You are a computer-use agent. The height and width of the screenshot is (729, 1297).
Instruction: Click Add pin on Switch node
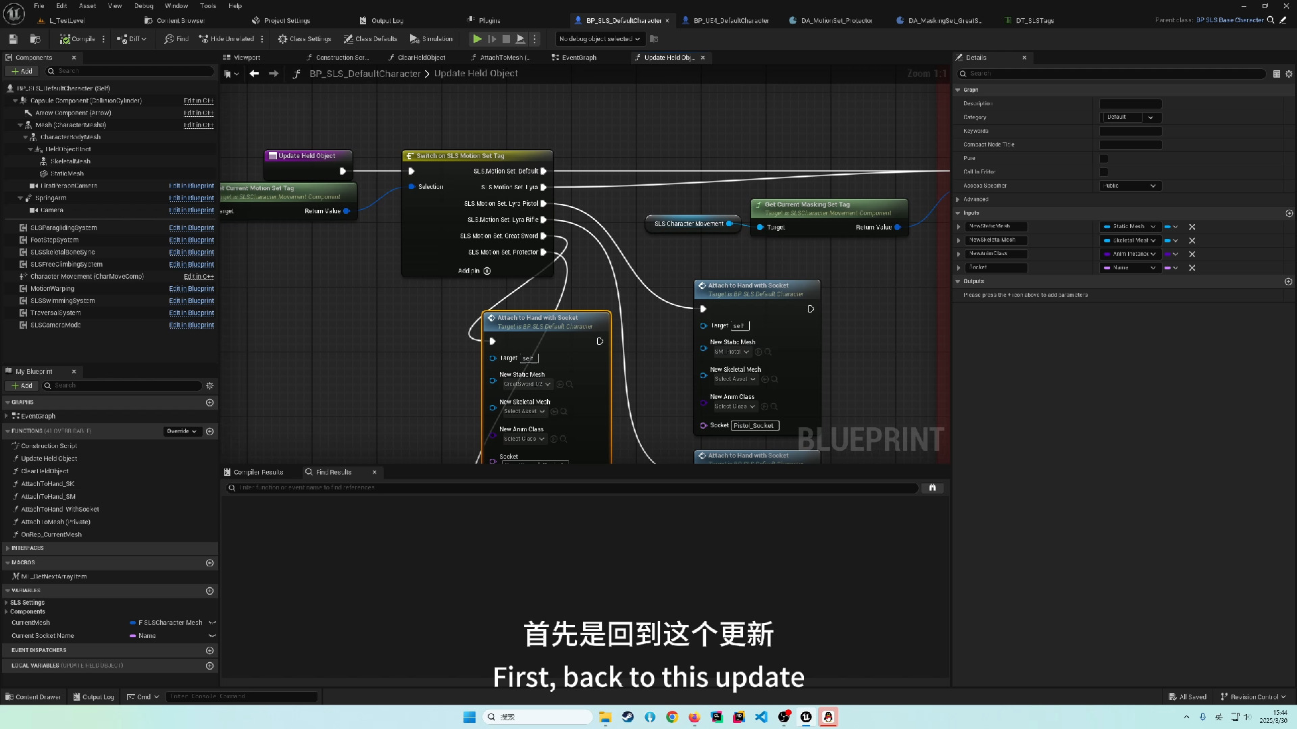474,271
